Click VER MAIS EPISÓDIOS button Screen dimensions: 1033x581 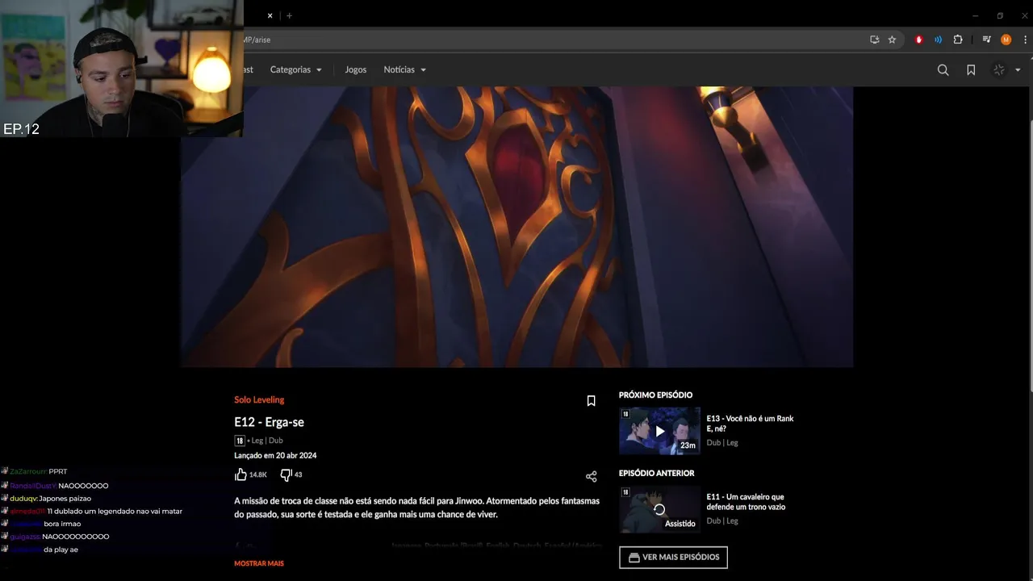click(673, 557)
